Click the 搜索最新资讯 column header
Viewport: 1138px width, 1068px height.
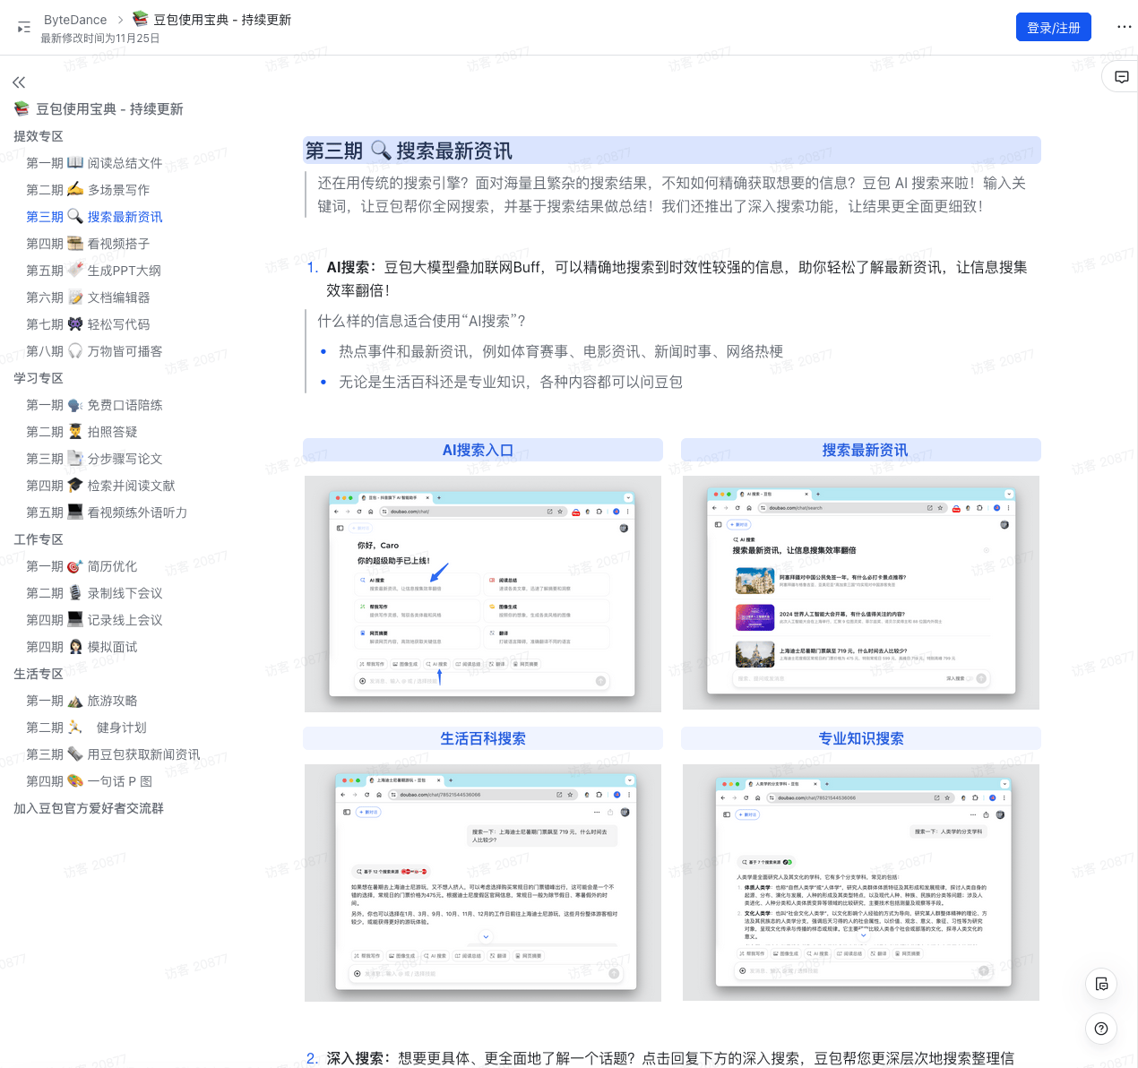pos(865,450)
